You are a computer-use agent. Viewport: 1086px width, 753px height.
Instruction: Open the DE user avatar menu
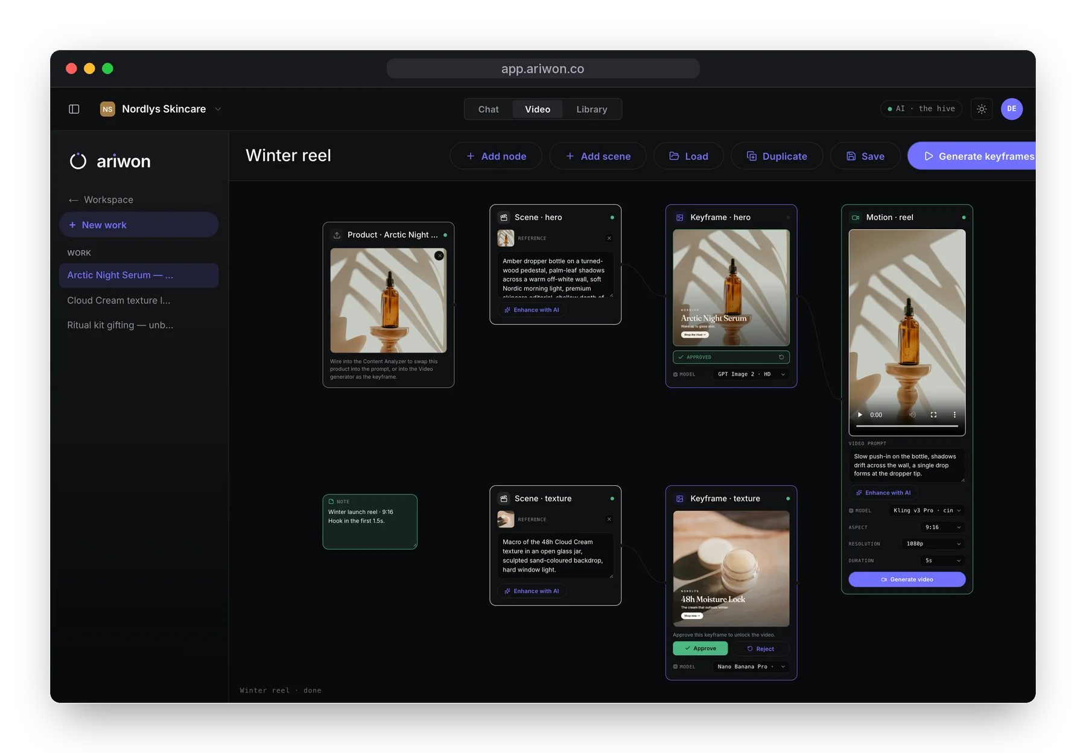tap(1012, 109)
